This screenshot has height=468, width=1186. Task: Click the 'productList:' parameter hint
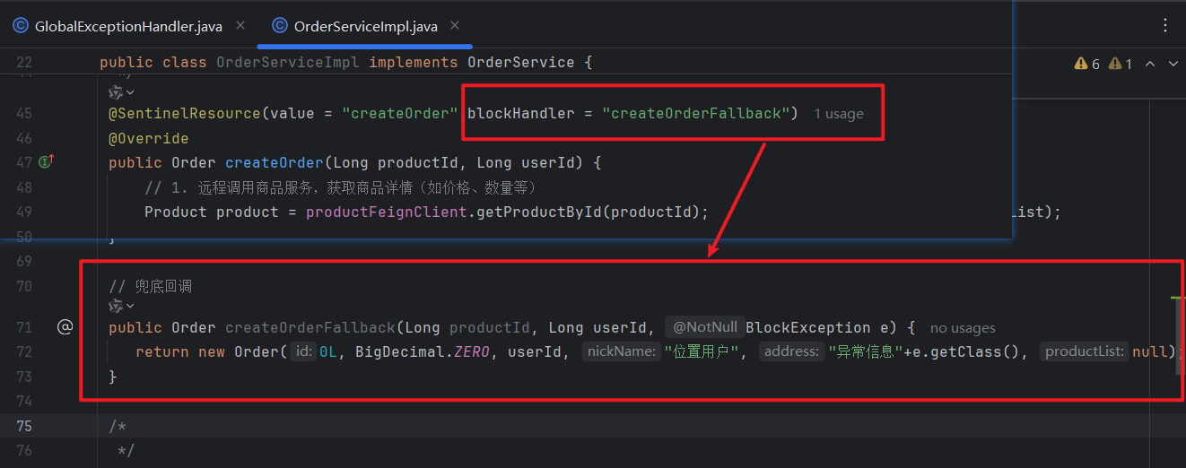click(1086, 351)
